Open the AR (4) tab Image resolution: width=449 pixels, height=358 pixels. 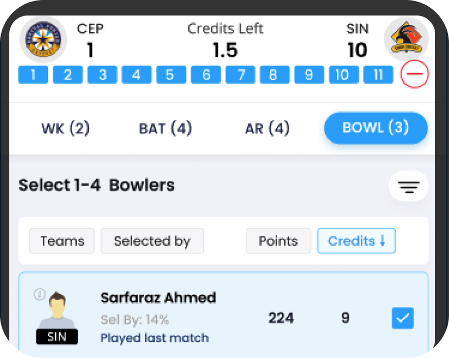pos(267,128)
